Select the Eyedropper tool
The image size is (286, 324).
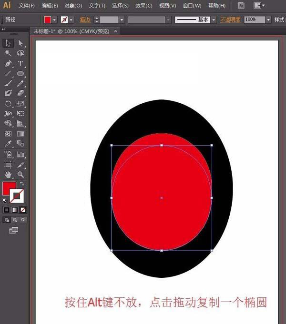tap(8, 144)
